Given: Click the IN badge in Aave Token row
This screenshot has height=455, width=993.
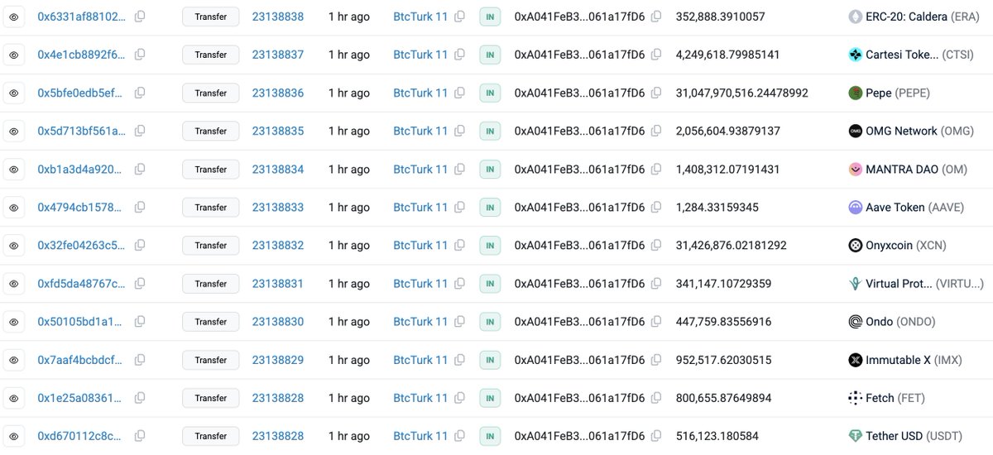Looking at the screenshot, I should 490,207.
